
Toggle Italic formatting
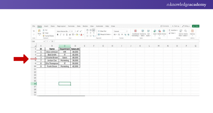click(60, 35)
